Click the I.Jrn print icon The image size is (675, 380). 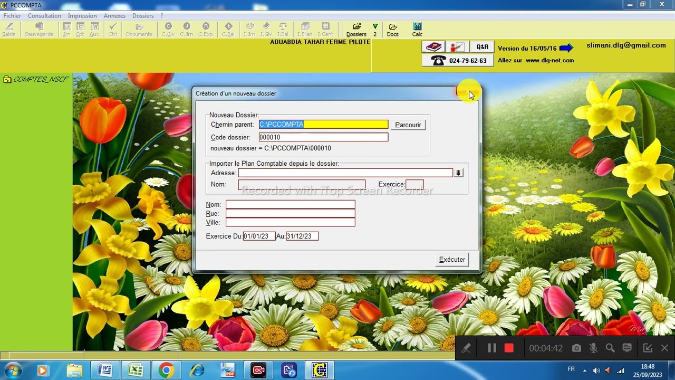(249, 30)
